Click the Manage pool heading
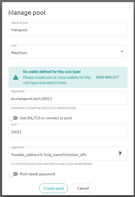The height and width of the screenshot is (197, 135). click(27, 13)
